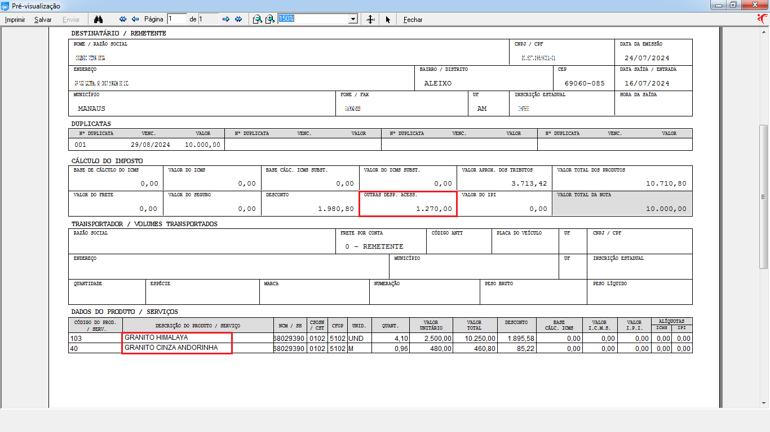This screenshot has height=432, width=770.
Task: Click the Fechar button
Action: pyautogui.click(x=413, y=20)
